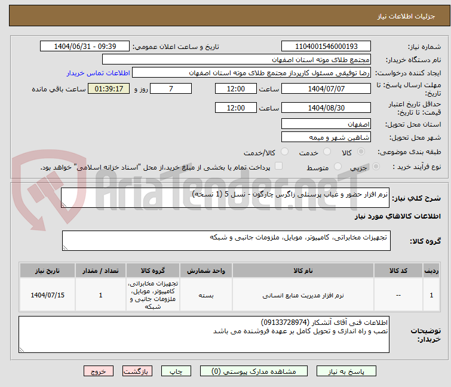Click the توضیحات خریدار text area
Image resolution: width=451 pixels, height=387 pixels.
204,334
